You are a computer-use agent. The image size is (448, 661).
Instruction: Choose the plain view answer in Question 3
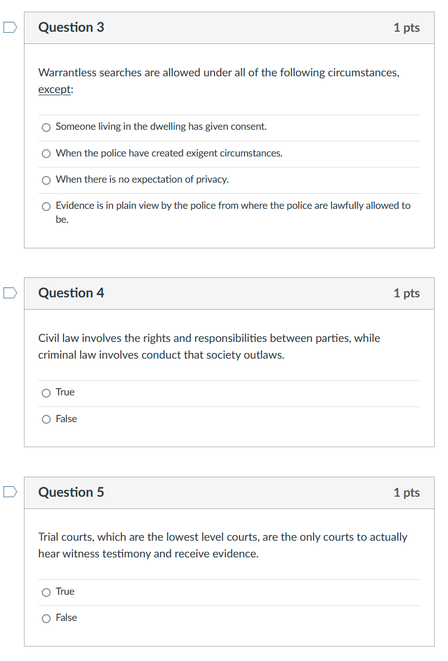tap(46, 206)
